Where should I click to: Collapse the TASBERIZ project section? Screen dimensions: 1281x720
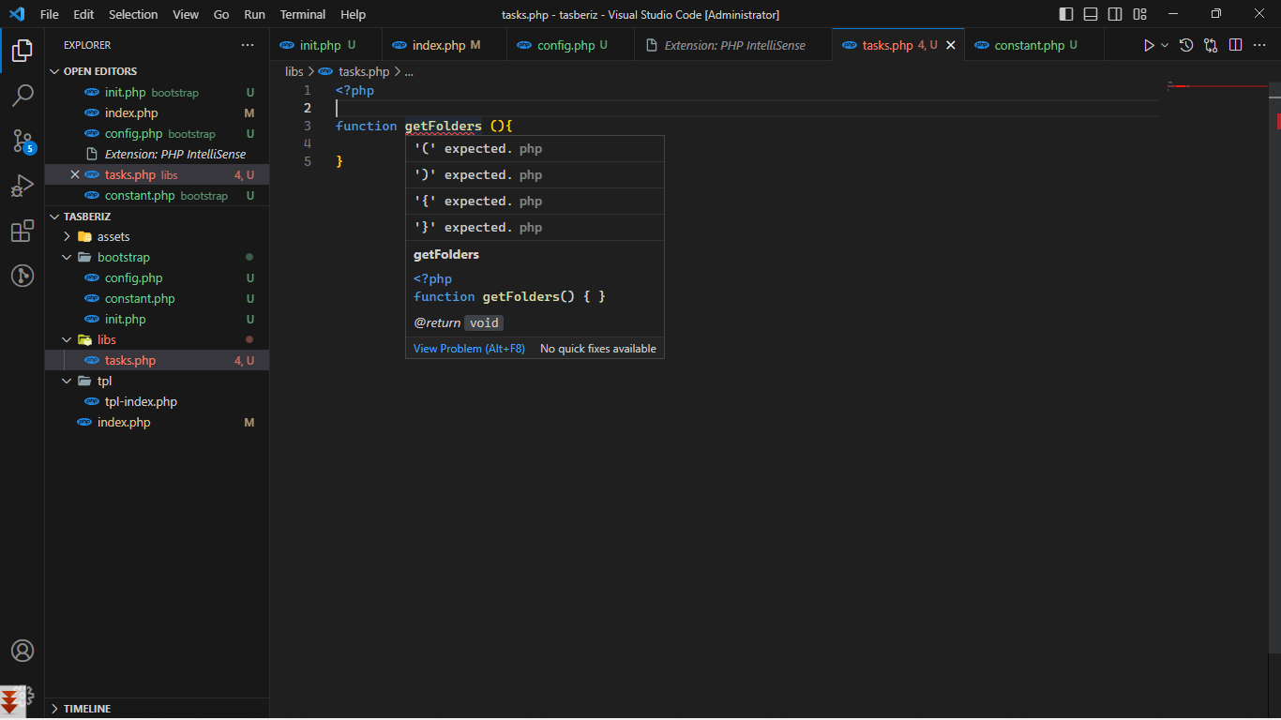coord(54,217)
